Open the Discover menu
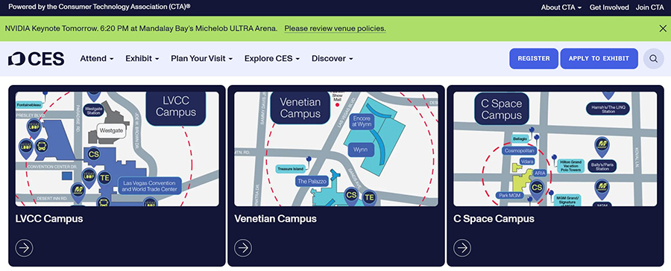The image size is (671, 271). click(x=332, y=59)
